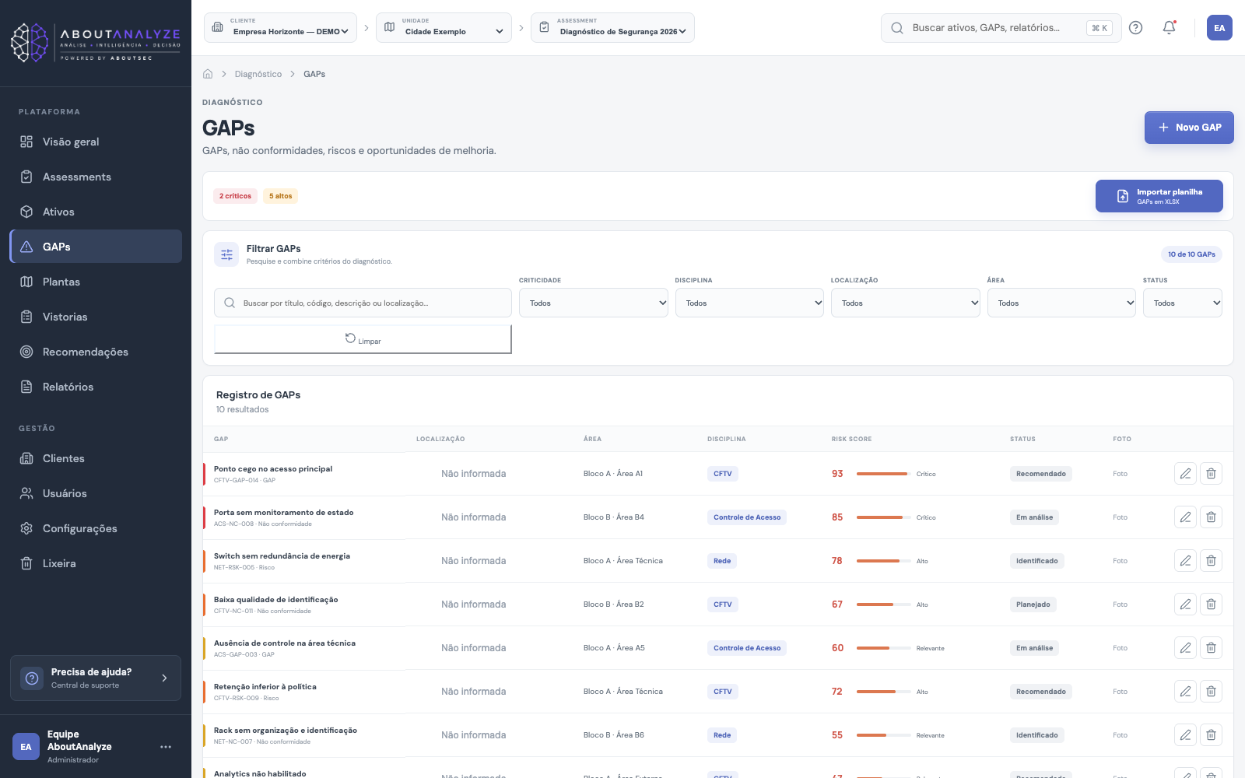
Task: Expand the Criticidade filter dropdown
Action: coord(594,303)
